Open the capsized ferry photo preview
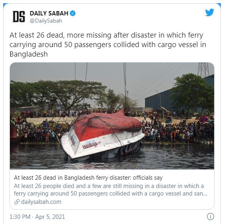The width and height of the screenshot is (228, 224). (112, 116)
